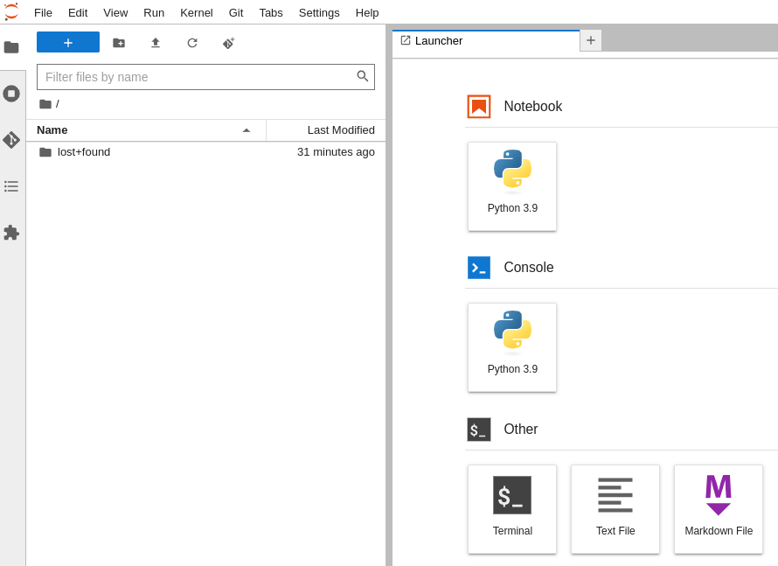This screenshot has height=566, width=778.
Task: Launch Python 3.9 notebook
Action: tap(512, 186)
